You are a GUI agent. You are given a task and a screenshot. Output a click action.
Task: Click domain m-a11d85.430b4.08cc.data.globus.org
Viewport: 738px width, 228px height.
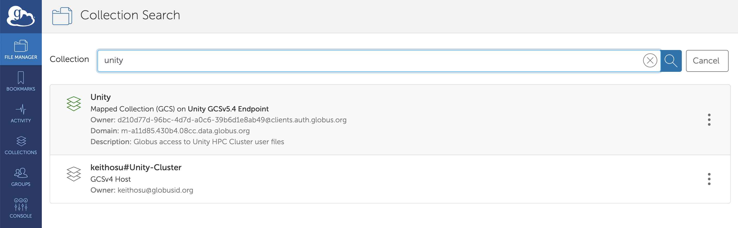tap(185, 131)
